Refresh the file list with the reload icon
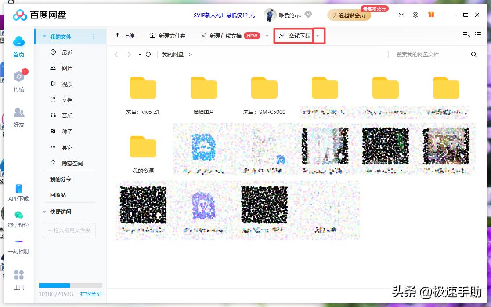This screenshot has height=307, width=491. (149, 54)
